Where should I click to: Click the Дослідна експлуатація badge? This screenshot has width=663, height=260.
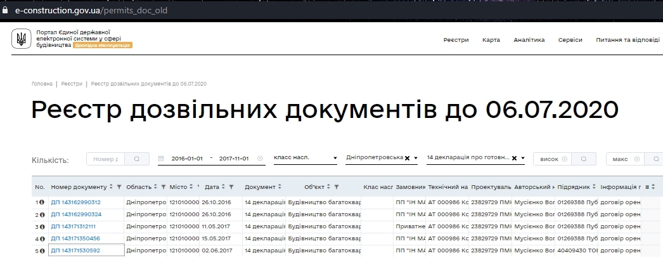click(x=103, y=45)
